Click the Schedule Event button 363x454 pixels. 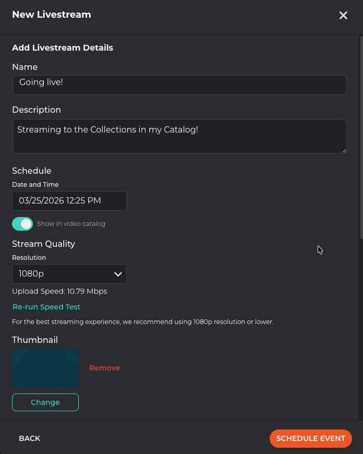(x=311, y=438)
